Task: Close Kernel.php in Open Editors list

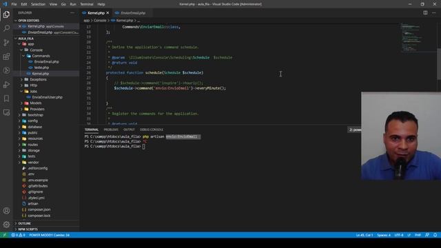Action: 20,26
